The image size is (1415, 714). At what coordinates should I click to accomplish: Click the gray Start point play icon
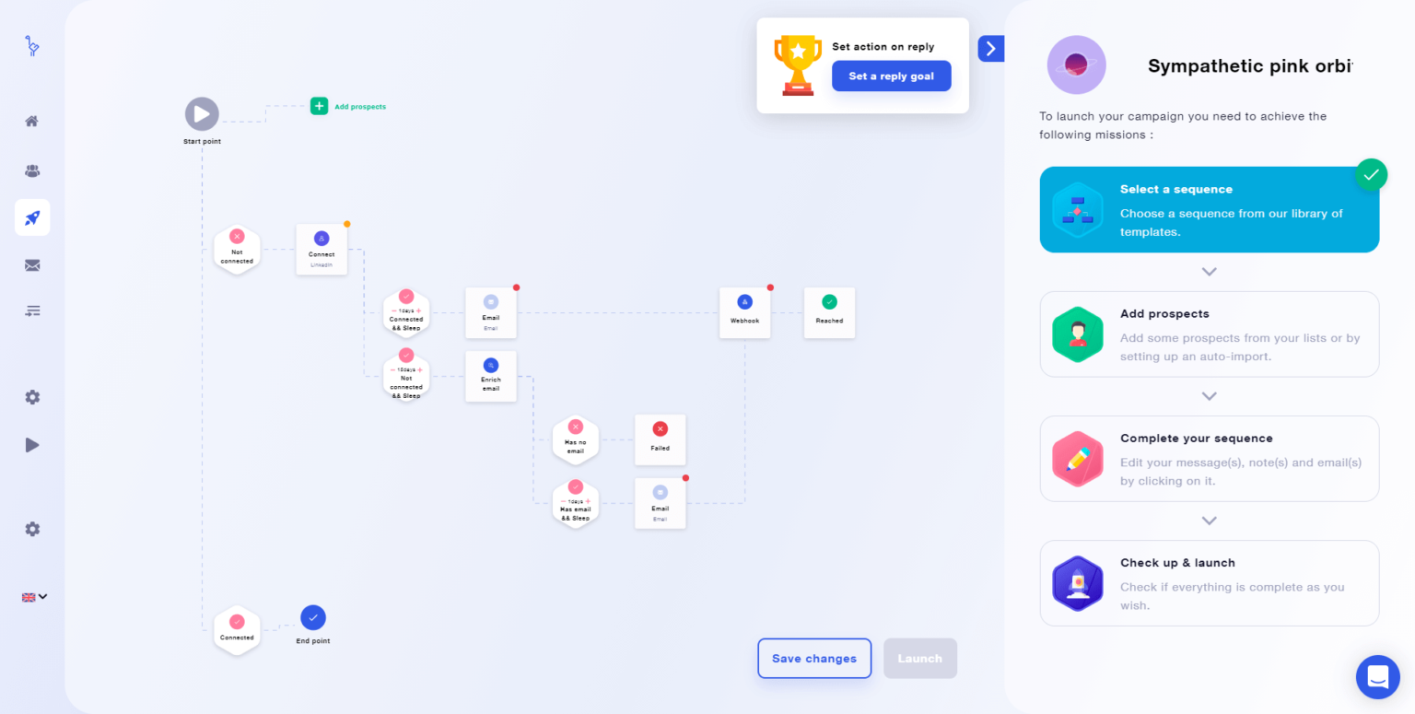[x=202, y=114]
